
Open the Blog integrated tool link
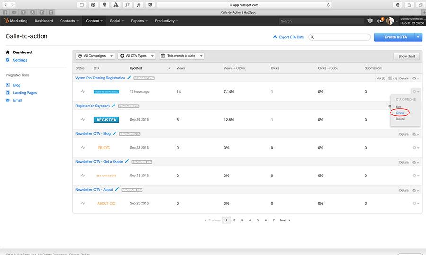coord(17,85)
